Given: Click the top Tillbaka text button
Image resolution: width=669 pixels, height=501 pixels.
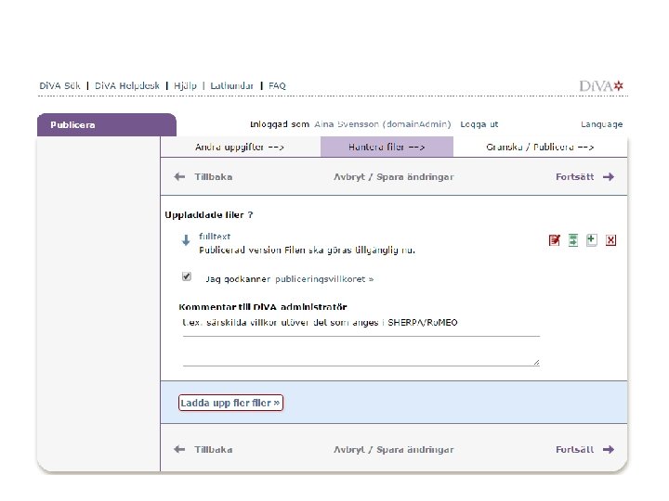Looking at the screenshot, I should 214,176.
